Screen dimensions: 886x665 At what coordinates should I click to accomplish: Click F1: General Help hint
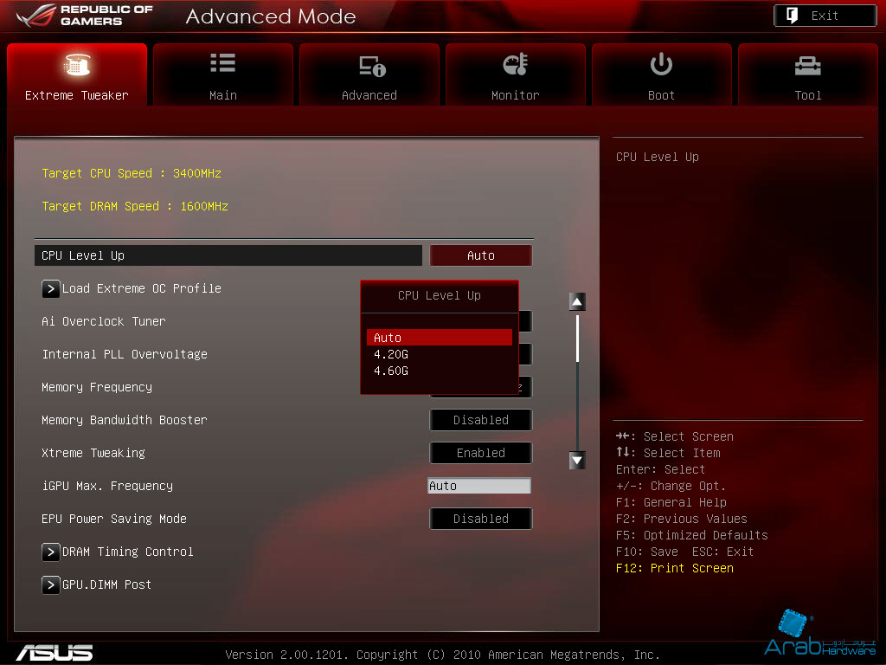click(671, 503)
